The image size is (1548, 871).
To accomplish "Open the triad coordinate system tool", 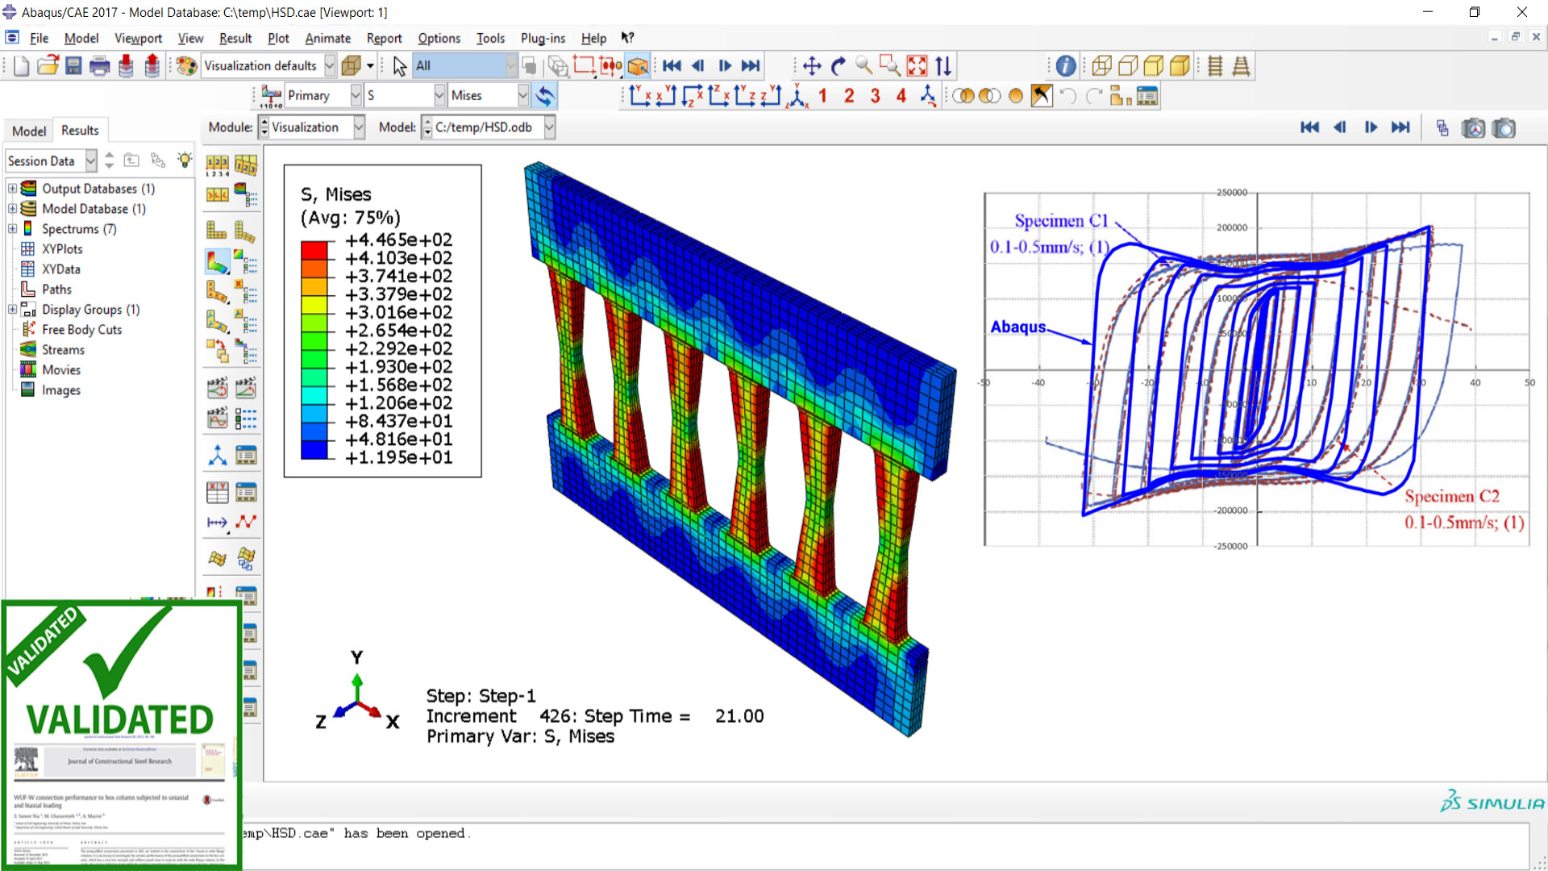I will (218, 456).
